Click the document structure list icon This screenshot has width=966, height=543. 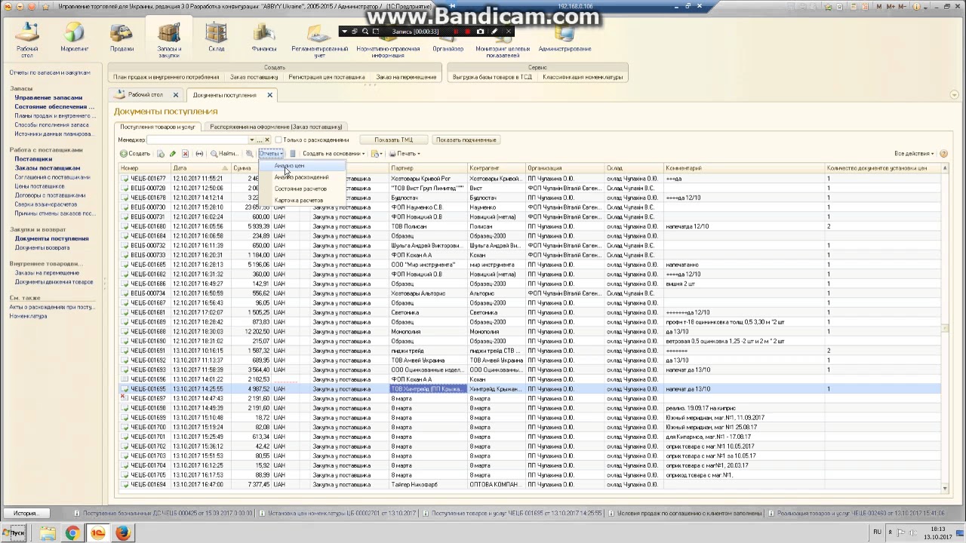pyautogui.click(x=293, y=154)
